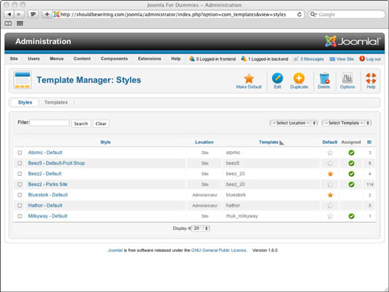The height and width of the screenshot is (292, 389).
Task: Click the Edit pencil toolbar icon
Action: click(277, 78)
